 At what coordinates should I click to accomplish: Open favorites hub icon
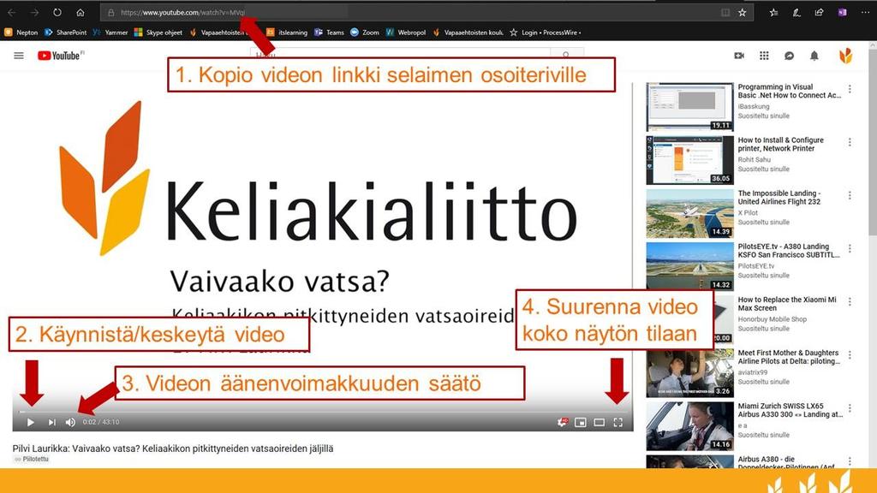point(773,12)
